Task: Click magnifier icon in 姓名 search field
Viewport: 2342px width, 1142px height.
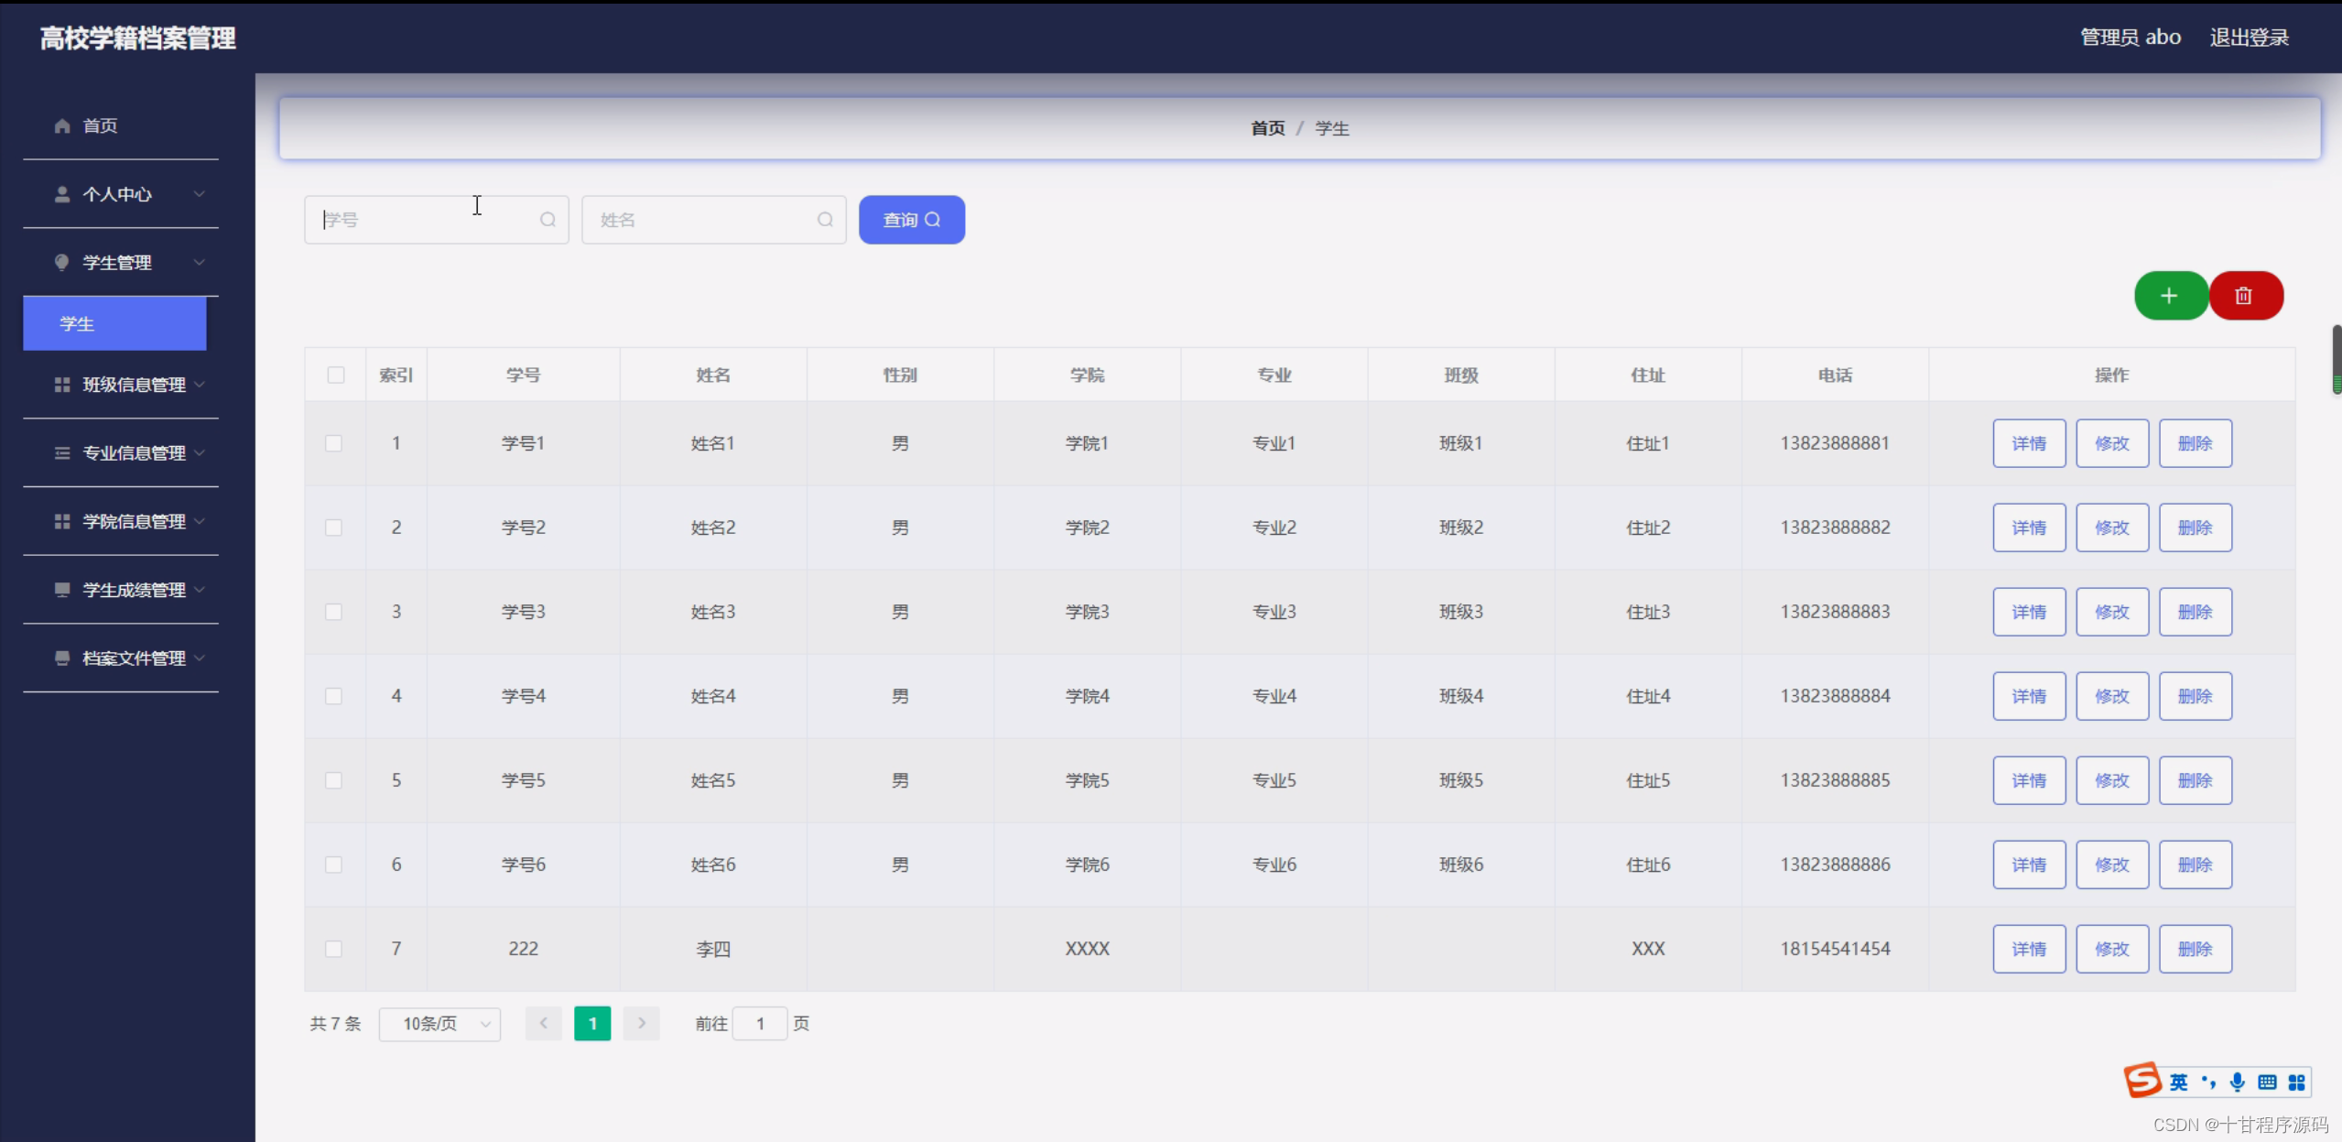Action: 825,220
